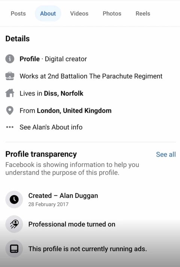Select the About tab

[x=48, y=13]
